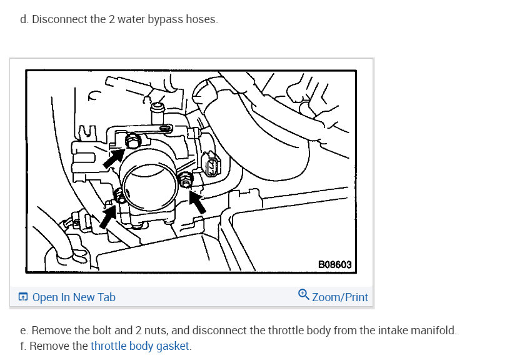Viewport: 532px width, 358px height.
Task: Click the Zoom/Print magnifier icon
Action: (x=303, y=294)
